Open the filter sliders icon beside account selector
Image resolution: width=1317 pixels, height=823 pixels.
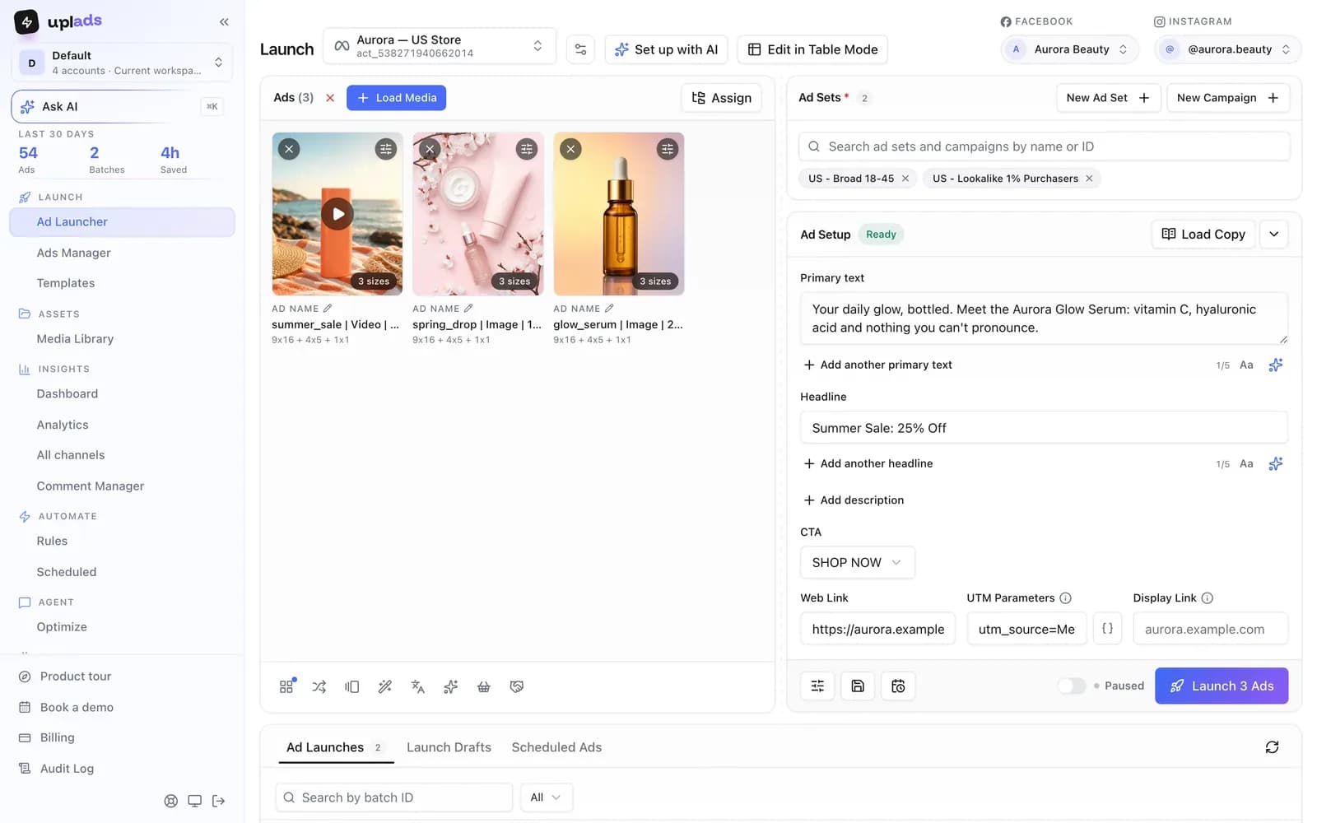pyautogui.click(x=580, y=49)
